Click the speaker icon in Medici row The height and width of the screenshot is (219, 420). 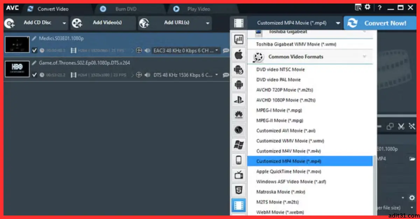[x=147, y=51]
